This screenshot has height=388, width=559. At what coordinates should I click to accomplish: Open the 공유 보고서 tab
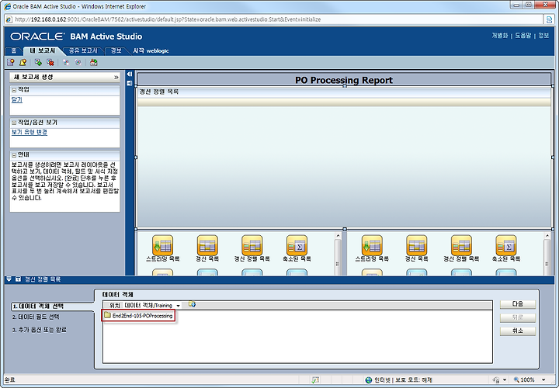click(x=83, y=51)
